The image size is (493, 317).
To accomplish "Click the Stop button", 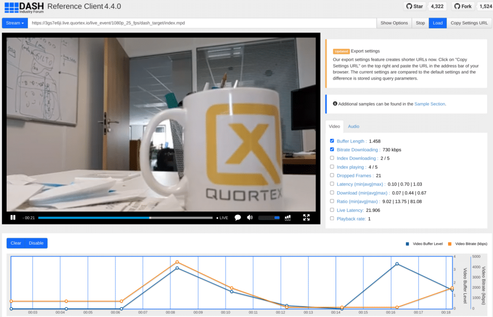I will tap(420, 23).
